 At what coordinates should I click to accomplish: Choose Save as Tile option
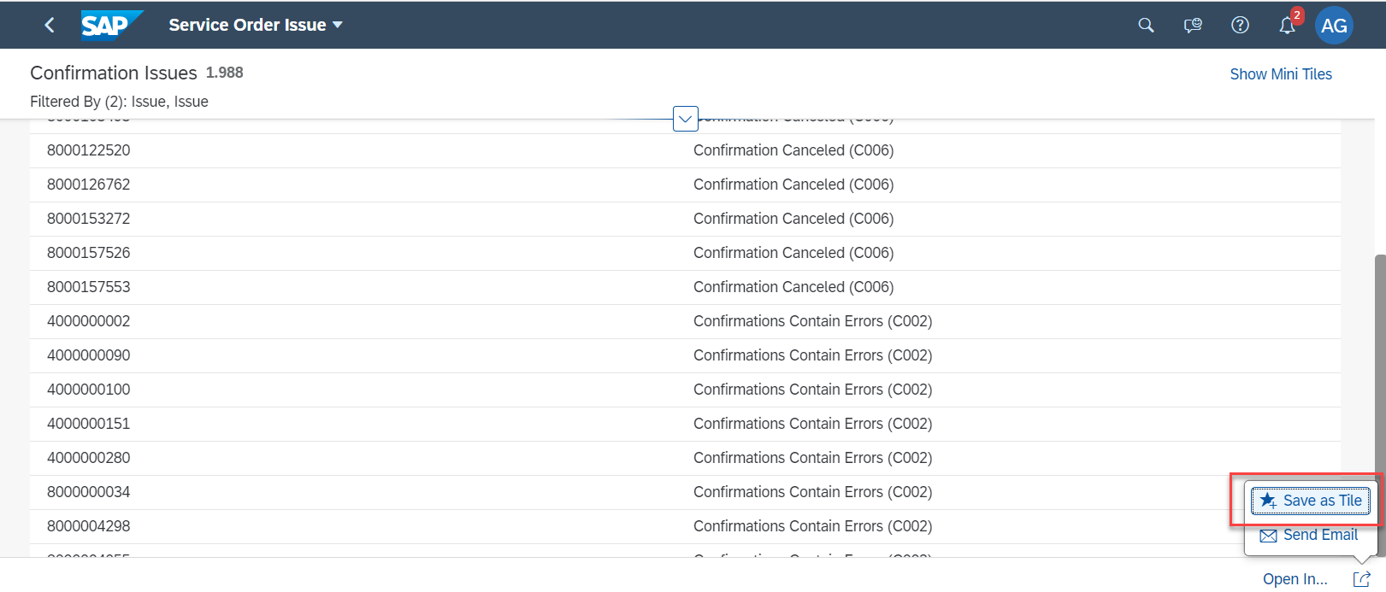tap(1310, 501)
